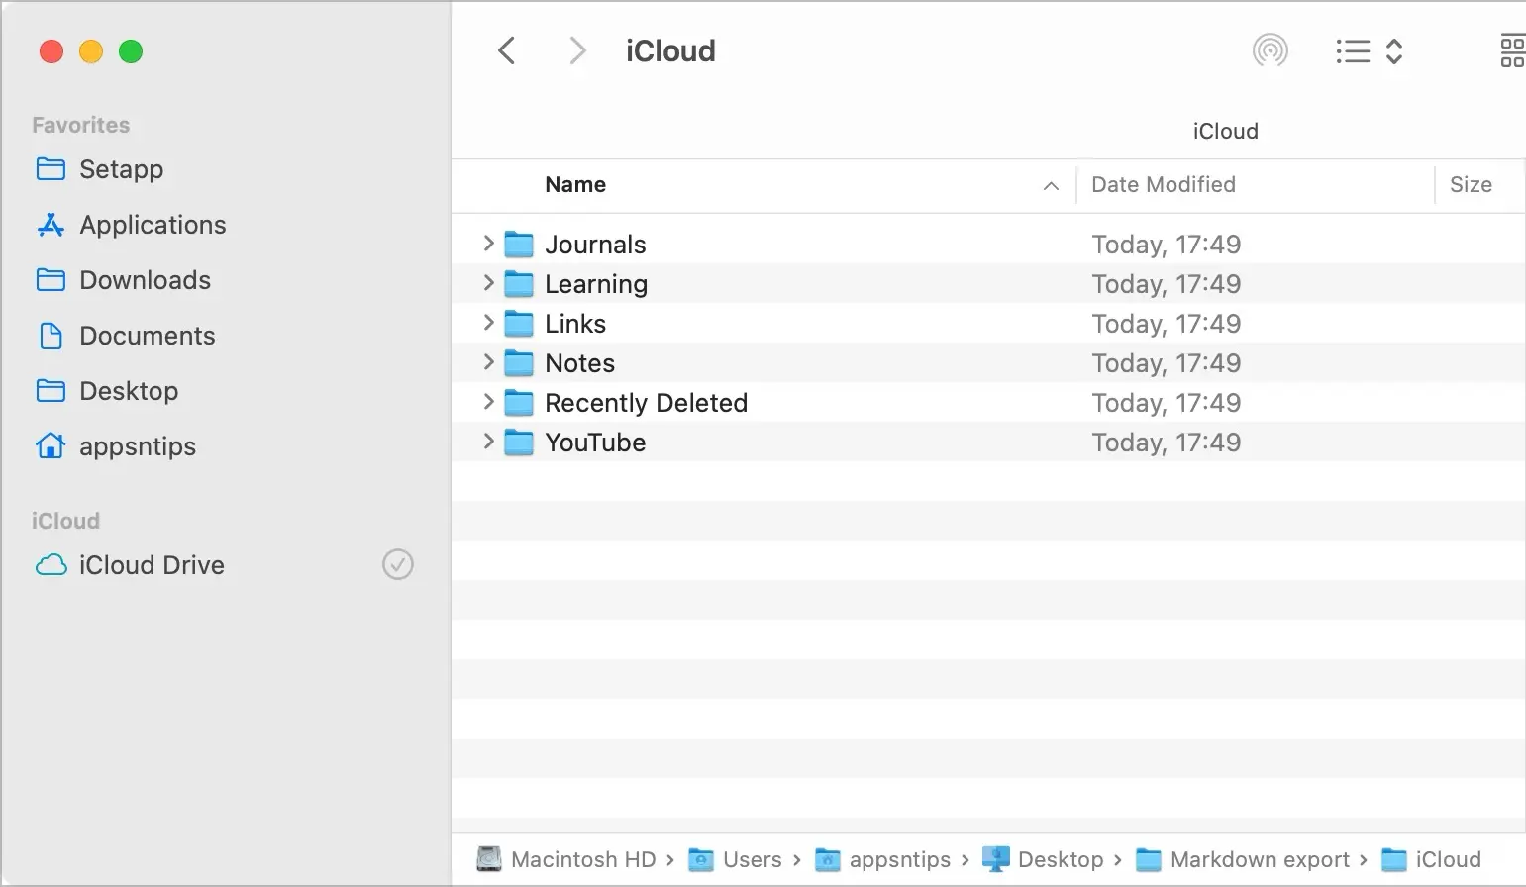Zoom the window with green button
This screenshot has width=1526, height=887.
pos(131,51)
